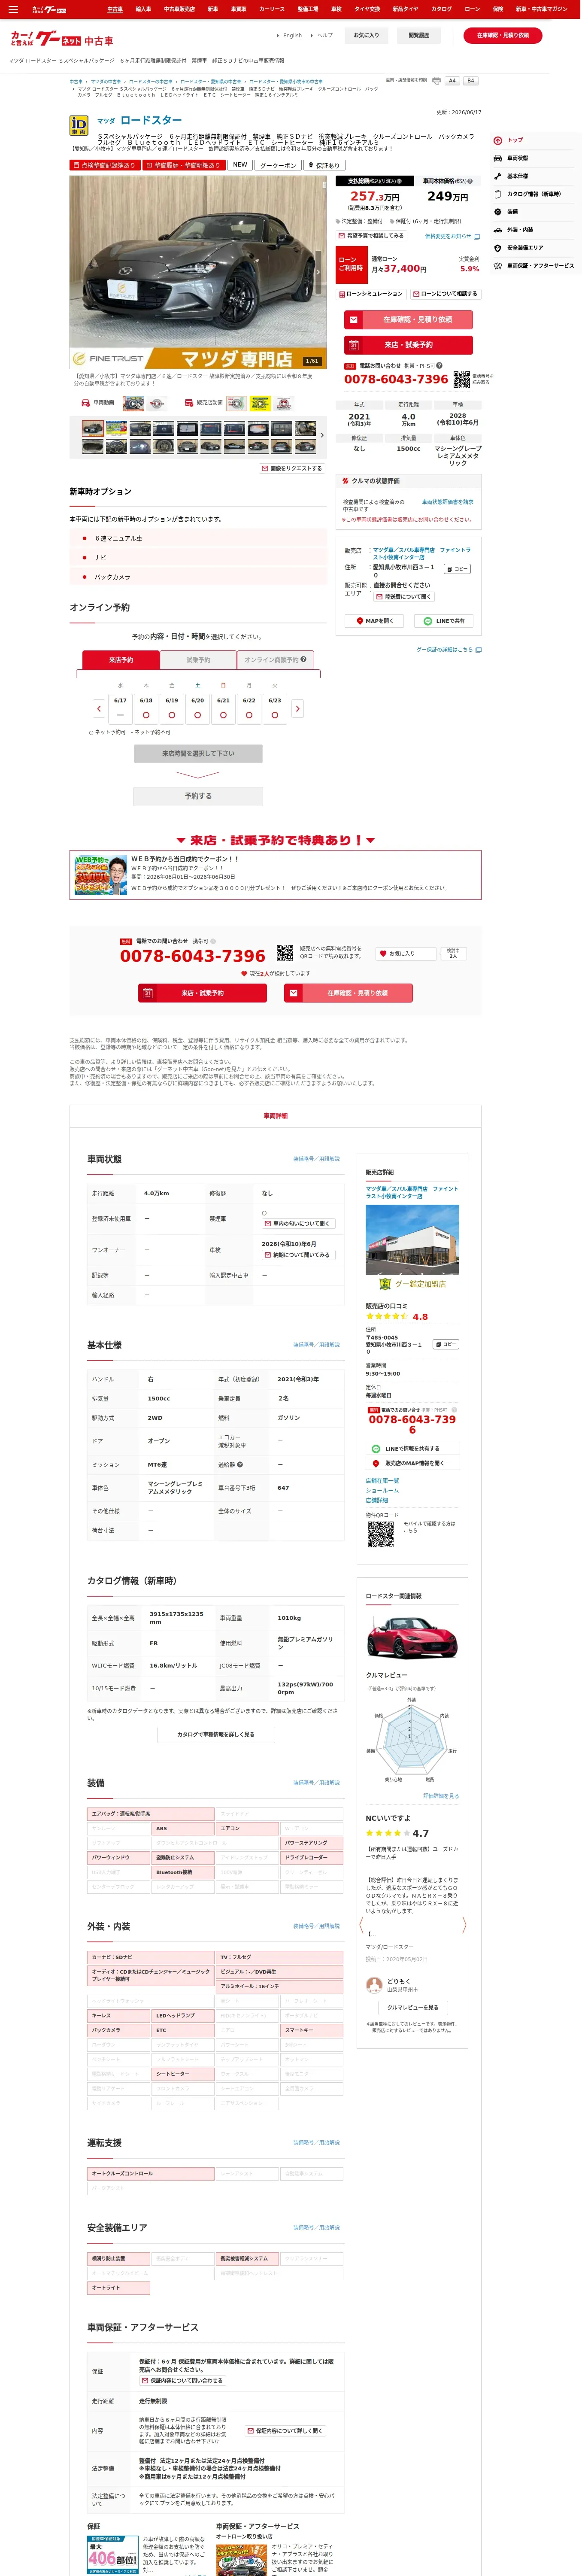Jump to 車両保証・アフターサービス from the side menu
This screenshot has height=2576, width=582.
pyautogui.click(x=534, y=266)
